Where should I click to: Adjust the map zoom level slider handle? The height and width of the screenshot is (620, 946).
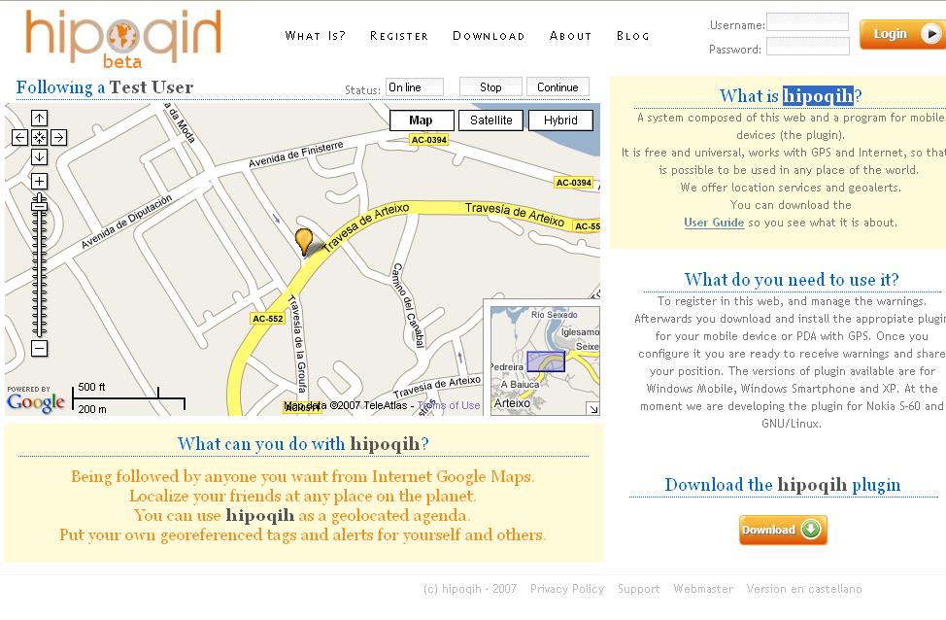39,205
